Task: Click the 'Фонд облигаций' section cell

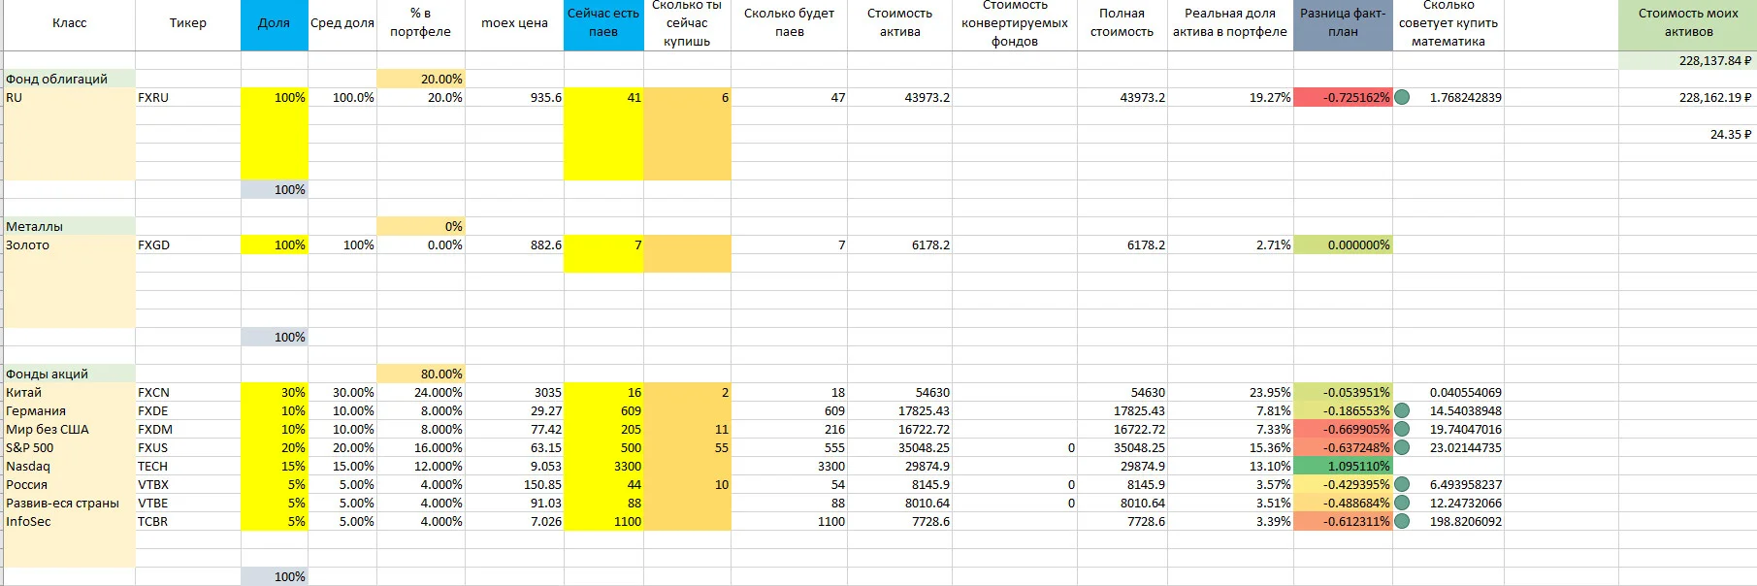Action: coord(70,79)
